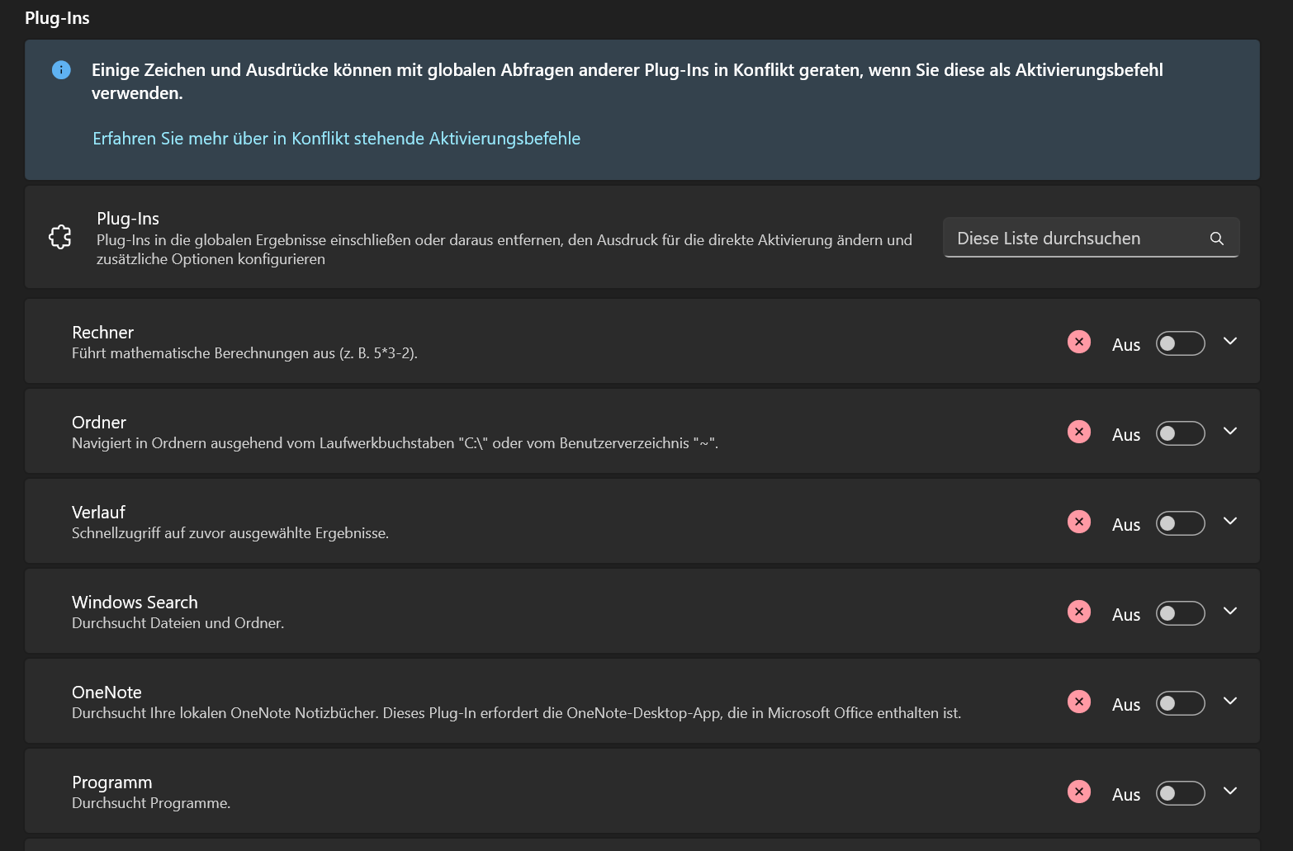Click the red remove icon for Programm

coord(1078,791)
